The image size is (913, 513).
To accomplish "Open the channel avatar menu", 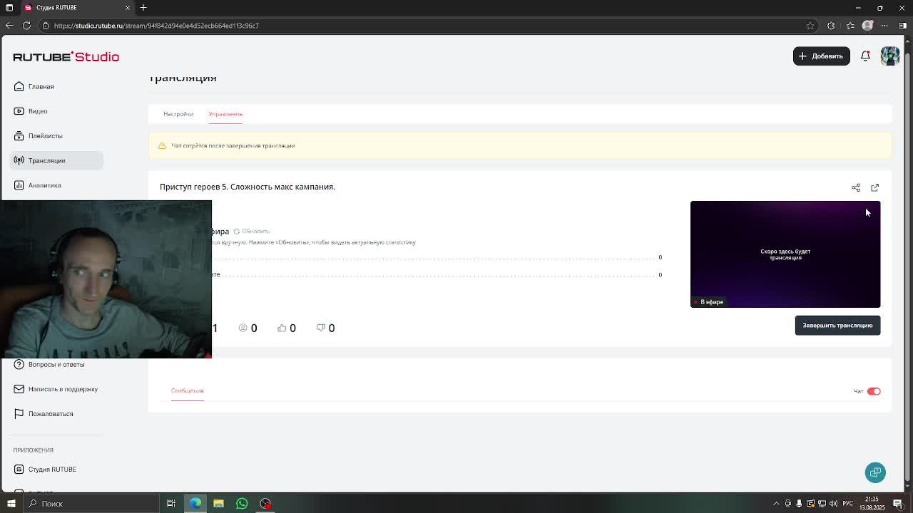I will tap(889, 56).
